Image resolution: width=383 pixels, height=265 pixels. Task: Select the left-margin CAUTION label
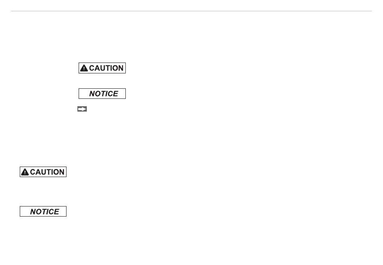pyautogui.click(x=43, y=172)
